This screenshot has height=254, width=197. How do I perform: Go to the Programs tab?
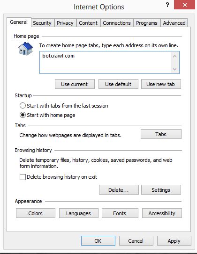147,23
